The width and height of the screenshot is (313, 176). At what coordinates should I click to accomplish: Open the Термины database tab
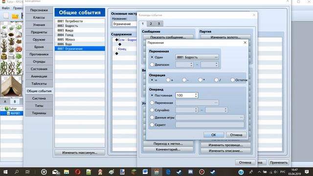(39, 113)
